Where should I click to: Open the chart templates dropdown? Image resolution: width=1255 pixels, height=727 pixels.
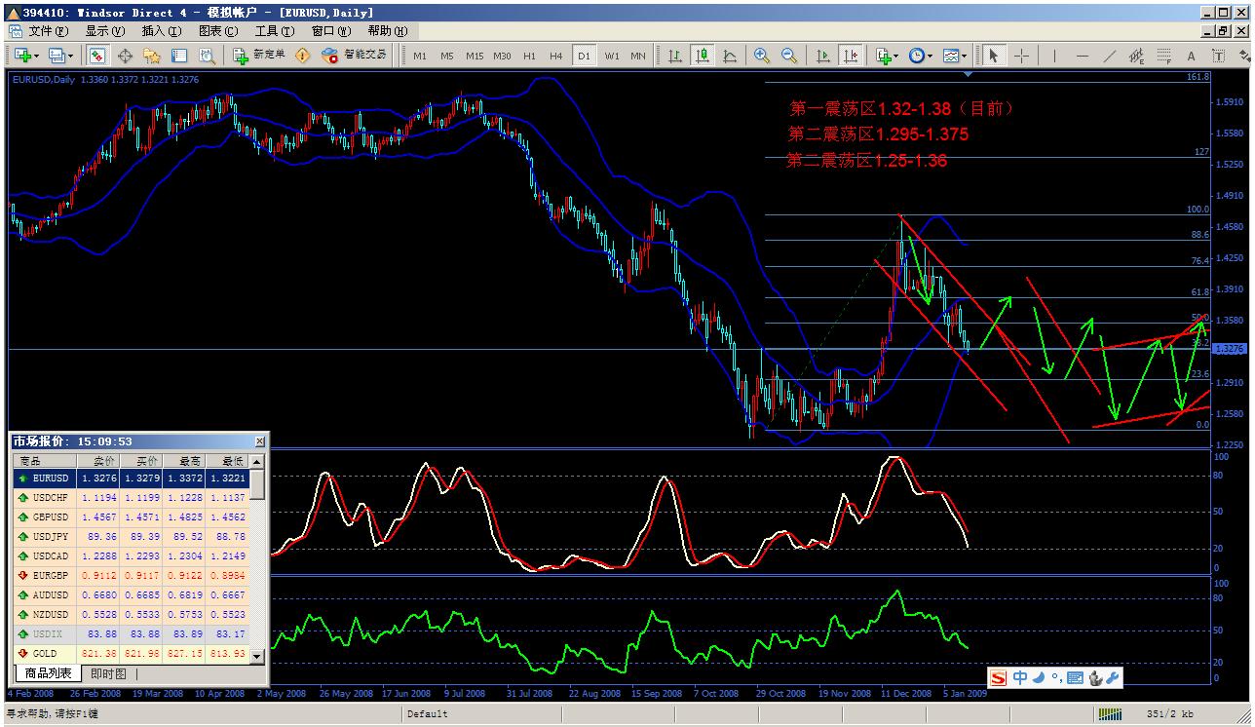pyautogui.click(x=954, y=56)
